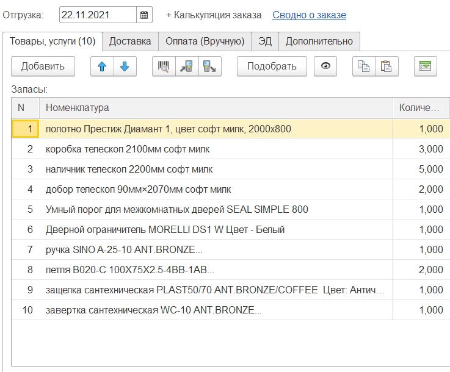Expand the Калькуляция заказа section
The width and height of the screenshot is (450, 372).
[x=214, y=15]
